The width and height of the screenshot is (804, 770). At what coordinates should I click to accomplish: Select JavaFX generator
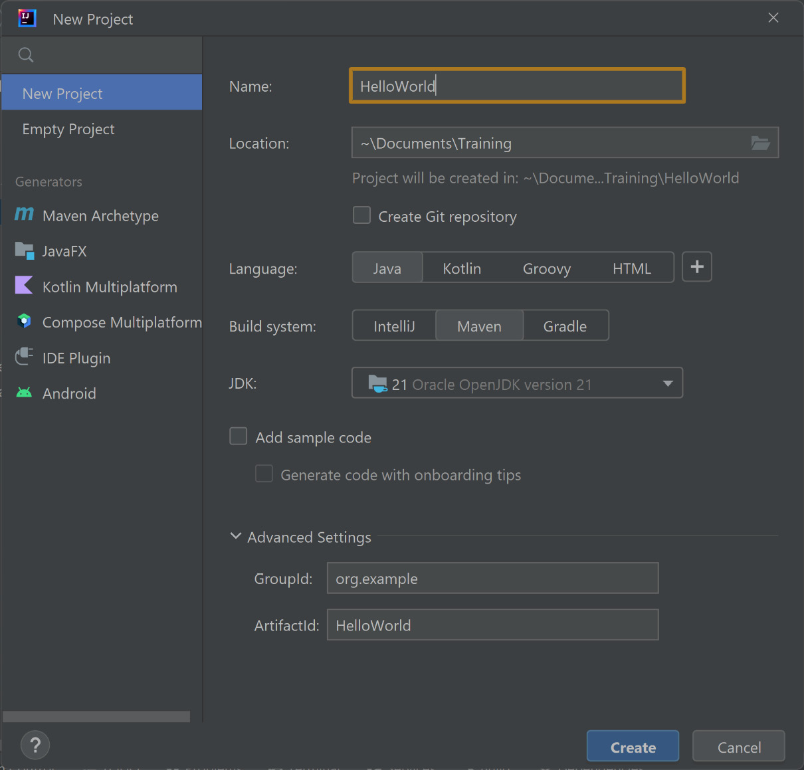coord(102,251)
